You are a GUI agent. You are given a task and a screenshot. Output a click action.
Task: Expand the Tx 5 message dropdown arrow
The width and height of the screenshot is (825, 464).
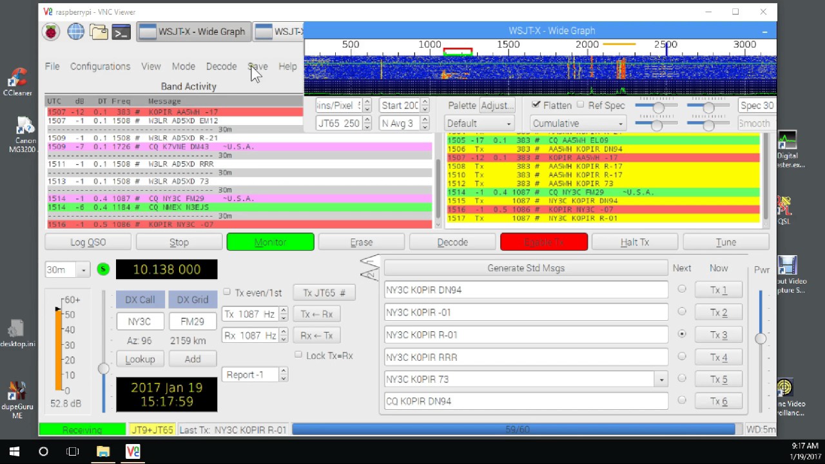click(661, 380)
